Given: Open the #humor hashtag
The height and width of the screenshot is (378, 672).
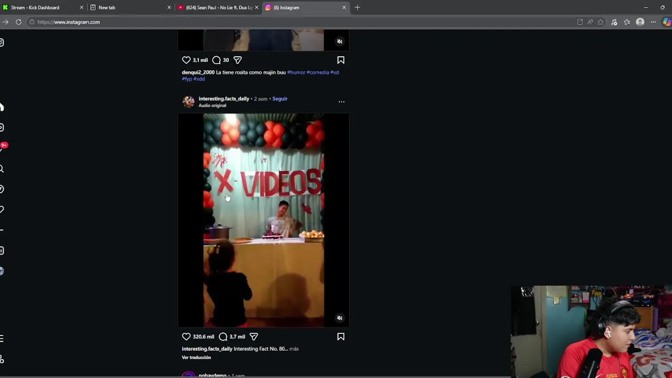Looking at the screenshot, I should tap(296, 72).
